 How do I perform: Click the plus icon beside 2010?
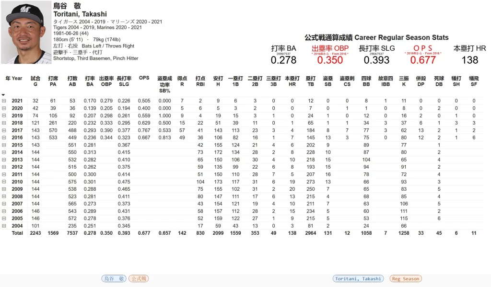4,182
